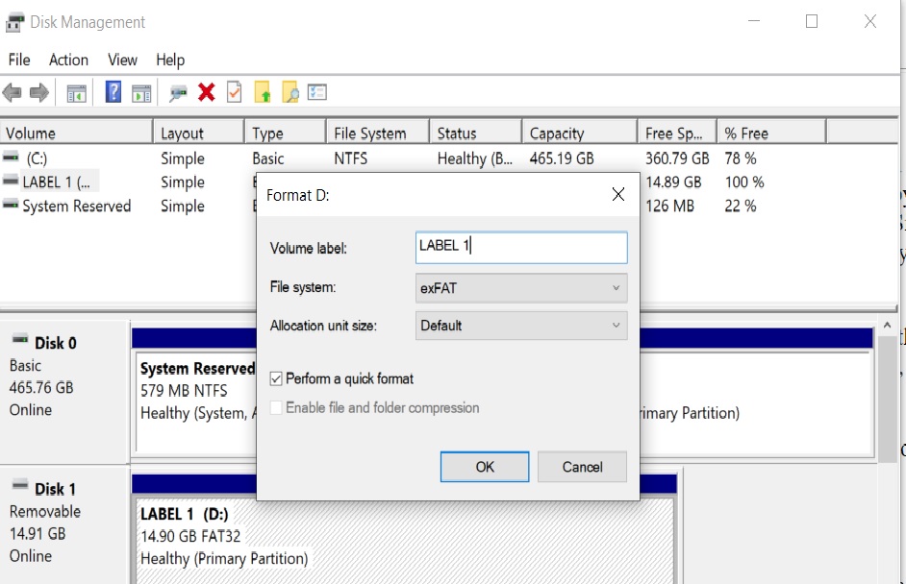Viewport: 906px width, 584px height.
Task: Click the Volume label text field
Action: [521, 247]
